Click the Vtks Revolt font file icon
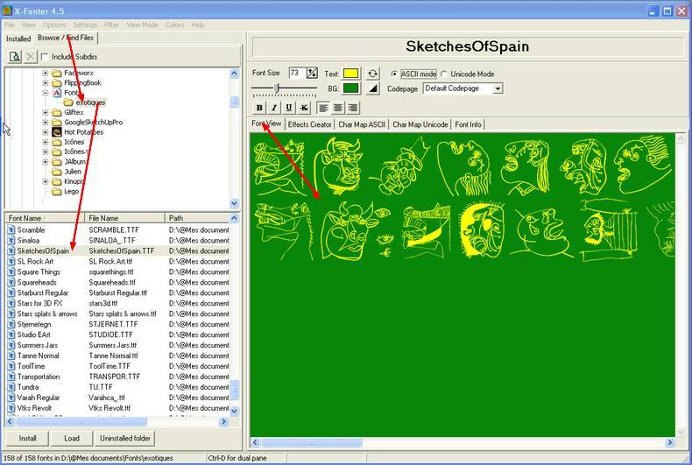The image size is (692, 465). coord(11,408)
